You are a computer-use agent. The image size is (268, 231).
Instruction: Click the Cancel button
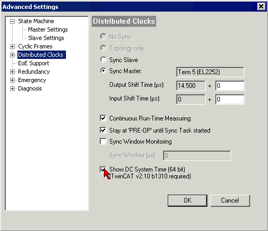coord(230,200)
